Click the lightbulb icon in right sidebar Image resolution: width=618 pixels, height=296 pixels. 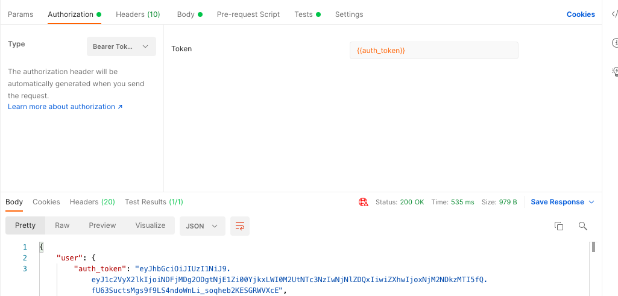click(614, 71)
